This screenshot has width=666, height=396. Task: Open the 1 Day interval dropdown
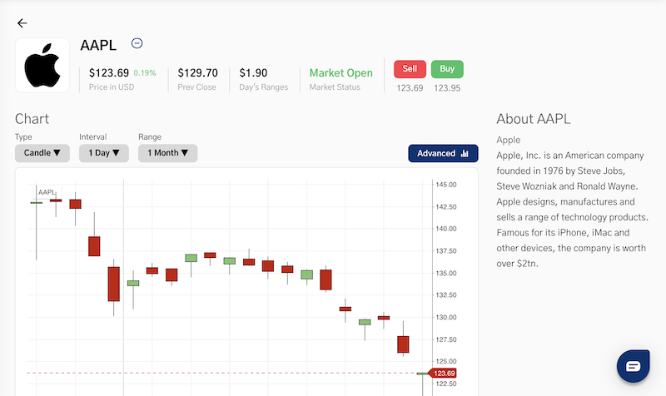pos(103,153)
